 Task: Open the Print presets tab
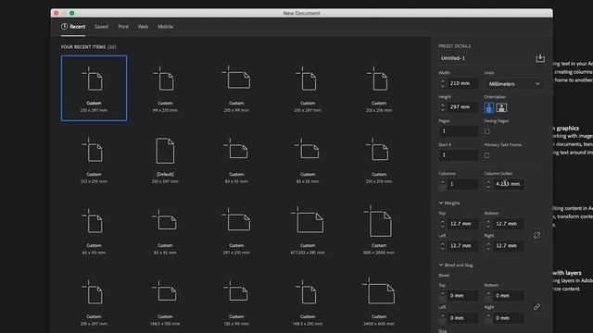click(123, 27)
